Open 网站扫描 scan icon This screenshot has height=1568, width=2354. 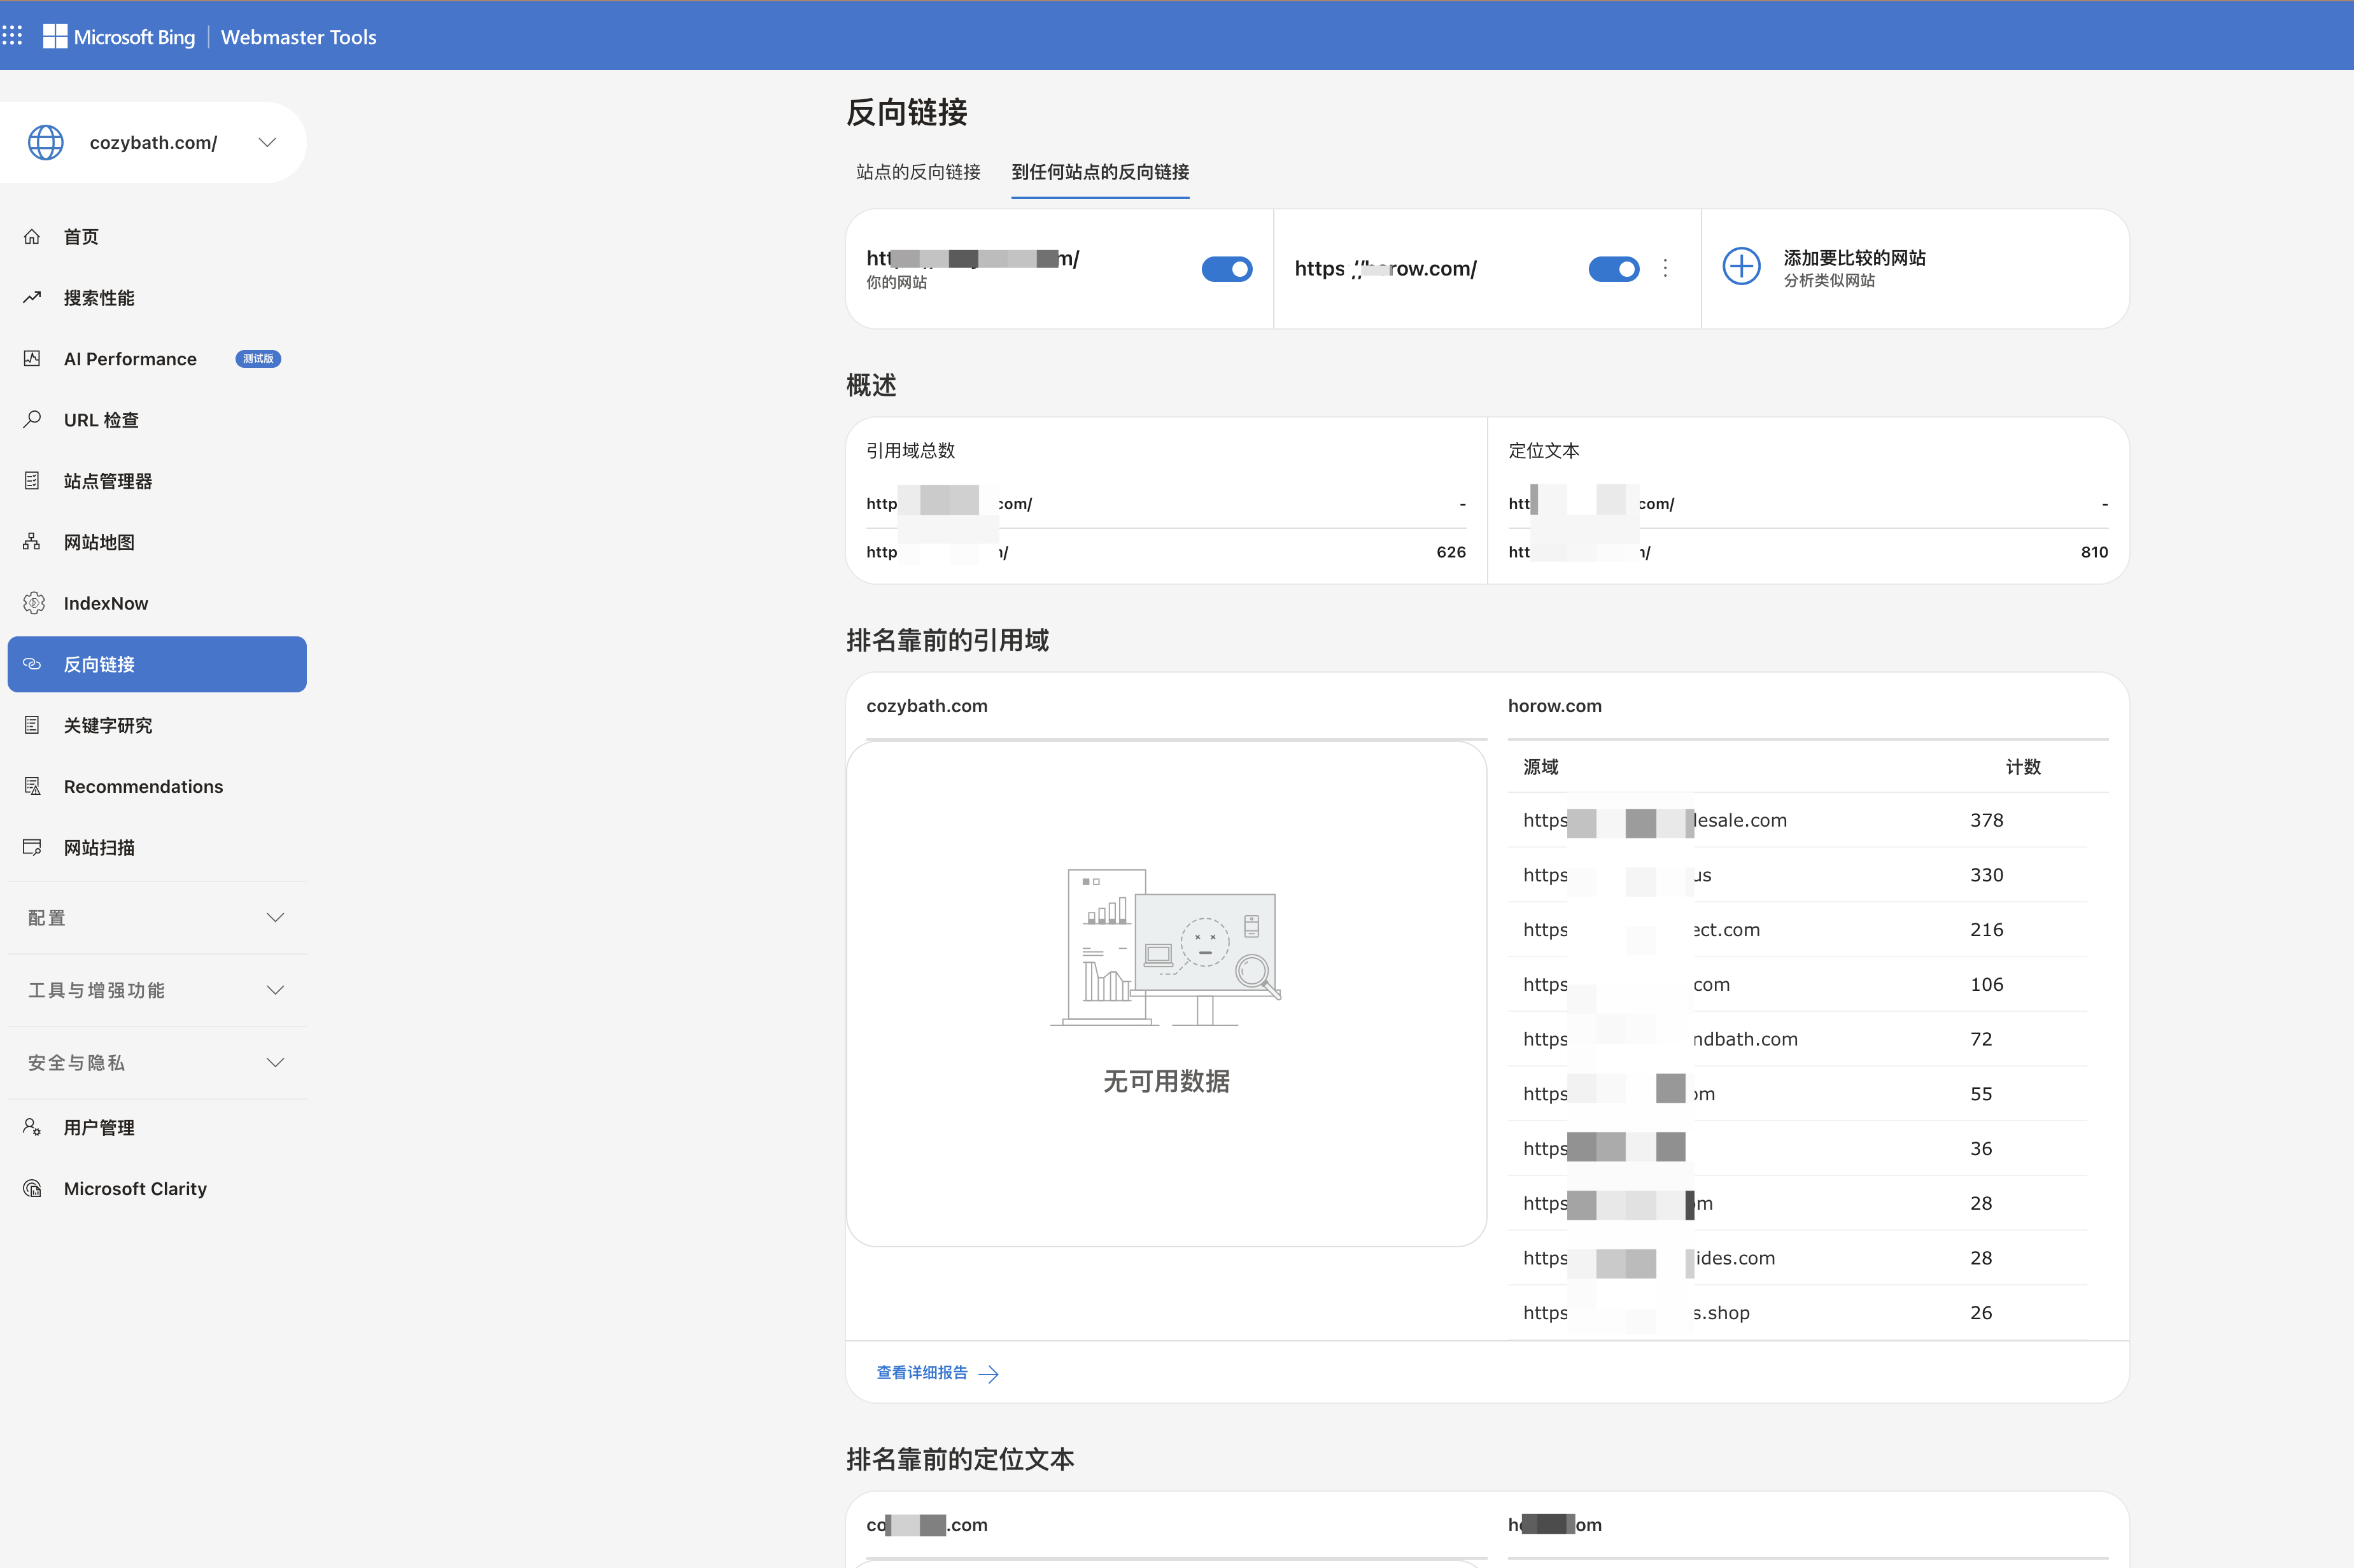pos(32,846)
